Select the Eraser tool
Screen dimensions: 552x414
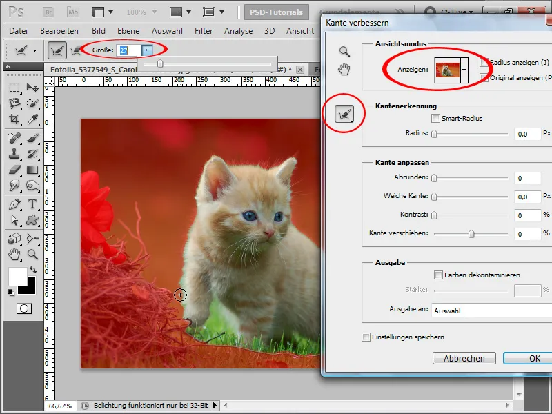tap(14, 170)
